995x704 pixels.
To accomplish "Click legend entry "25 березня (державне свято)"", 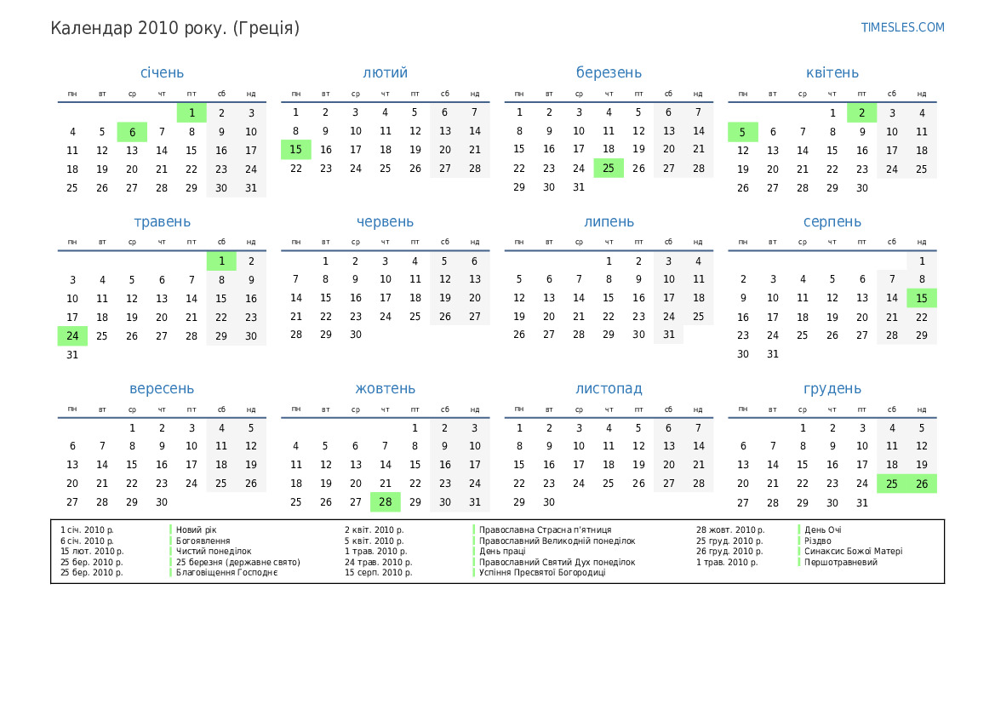I will (x=238, y=562).
